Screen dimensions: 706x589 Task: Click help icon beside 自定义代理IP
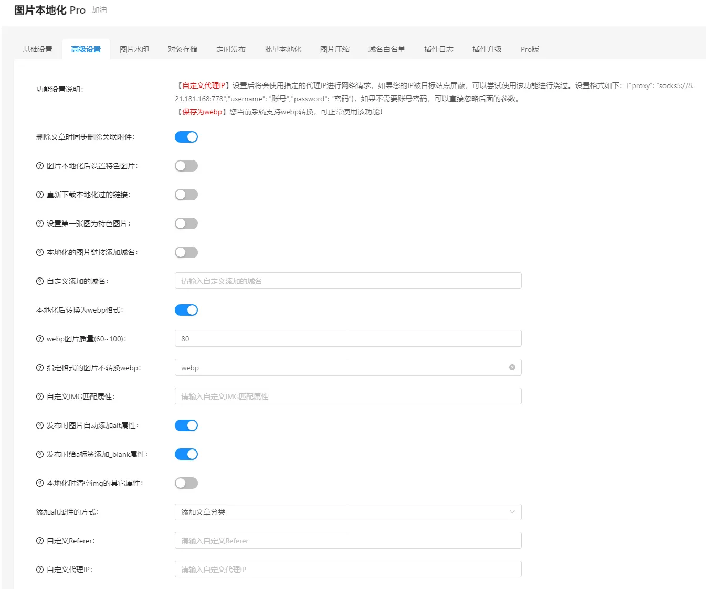click(40, 570)
